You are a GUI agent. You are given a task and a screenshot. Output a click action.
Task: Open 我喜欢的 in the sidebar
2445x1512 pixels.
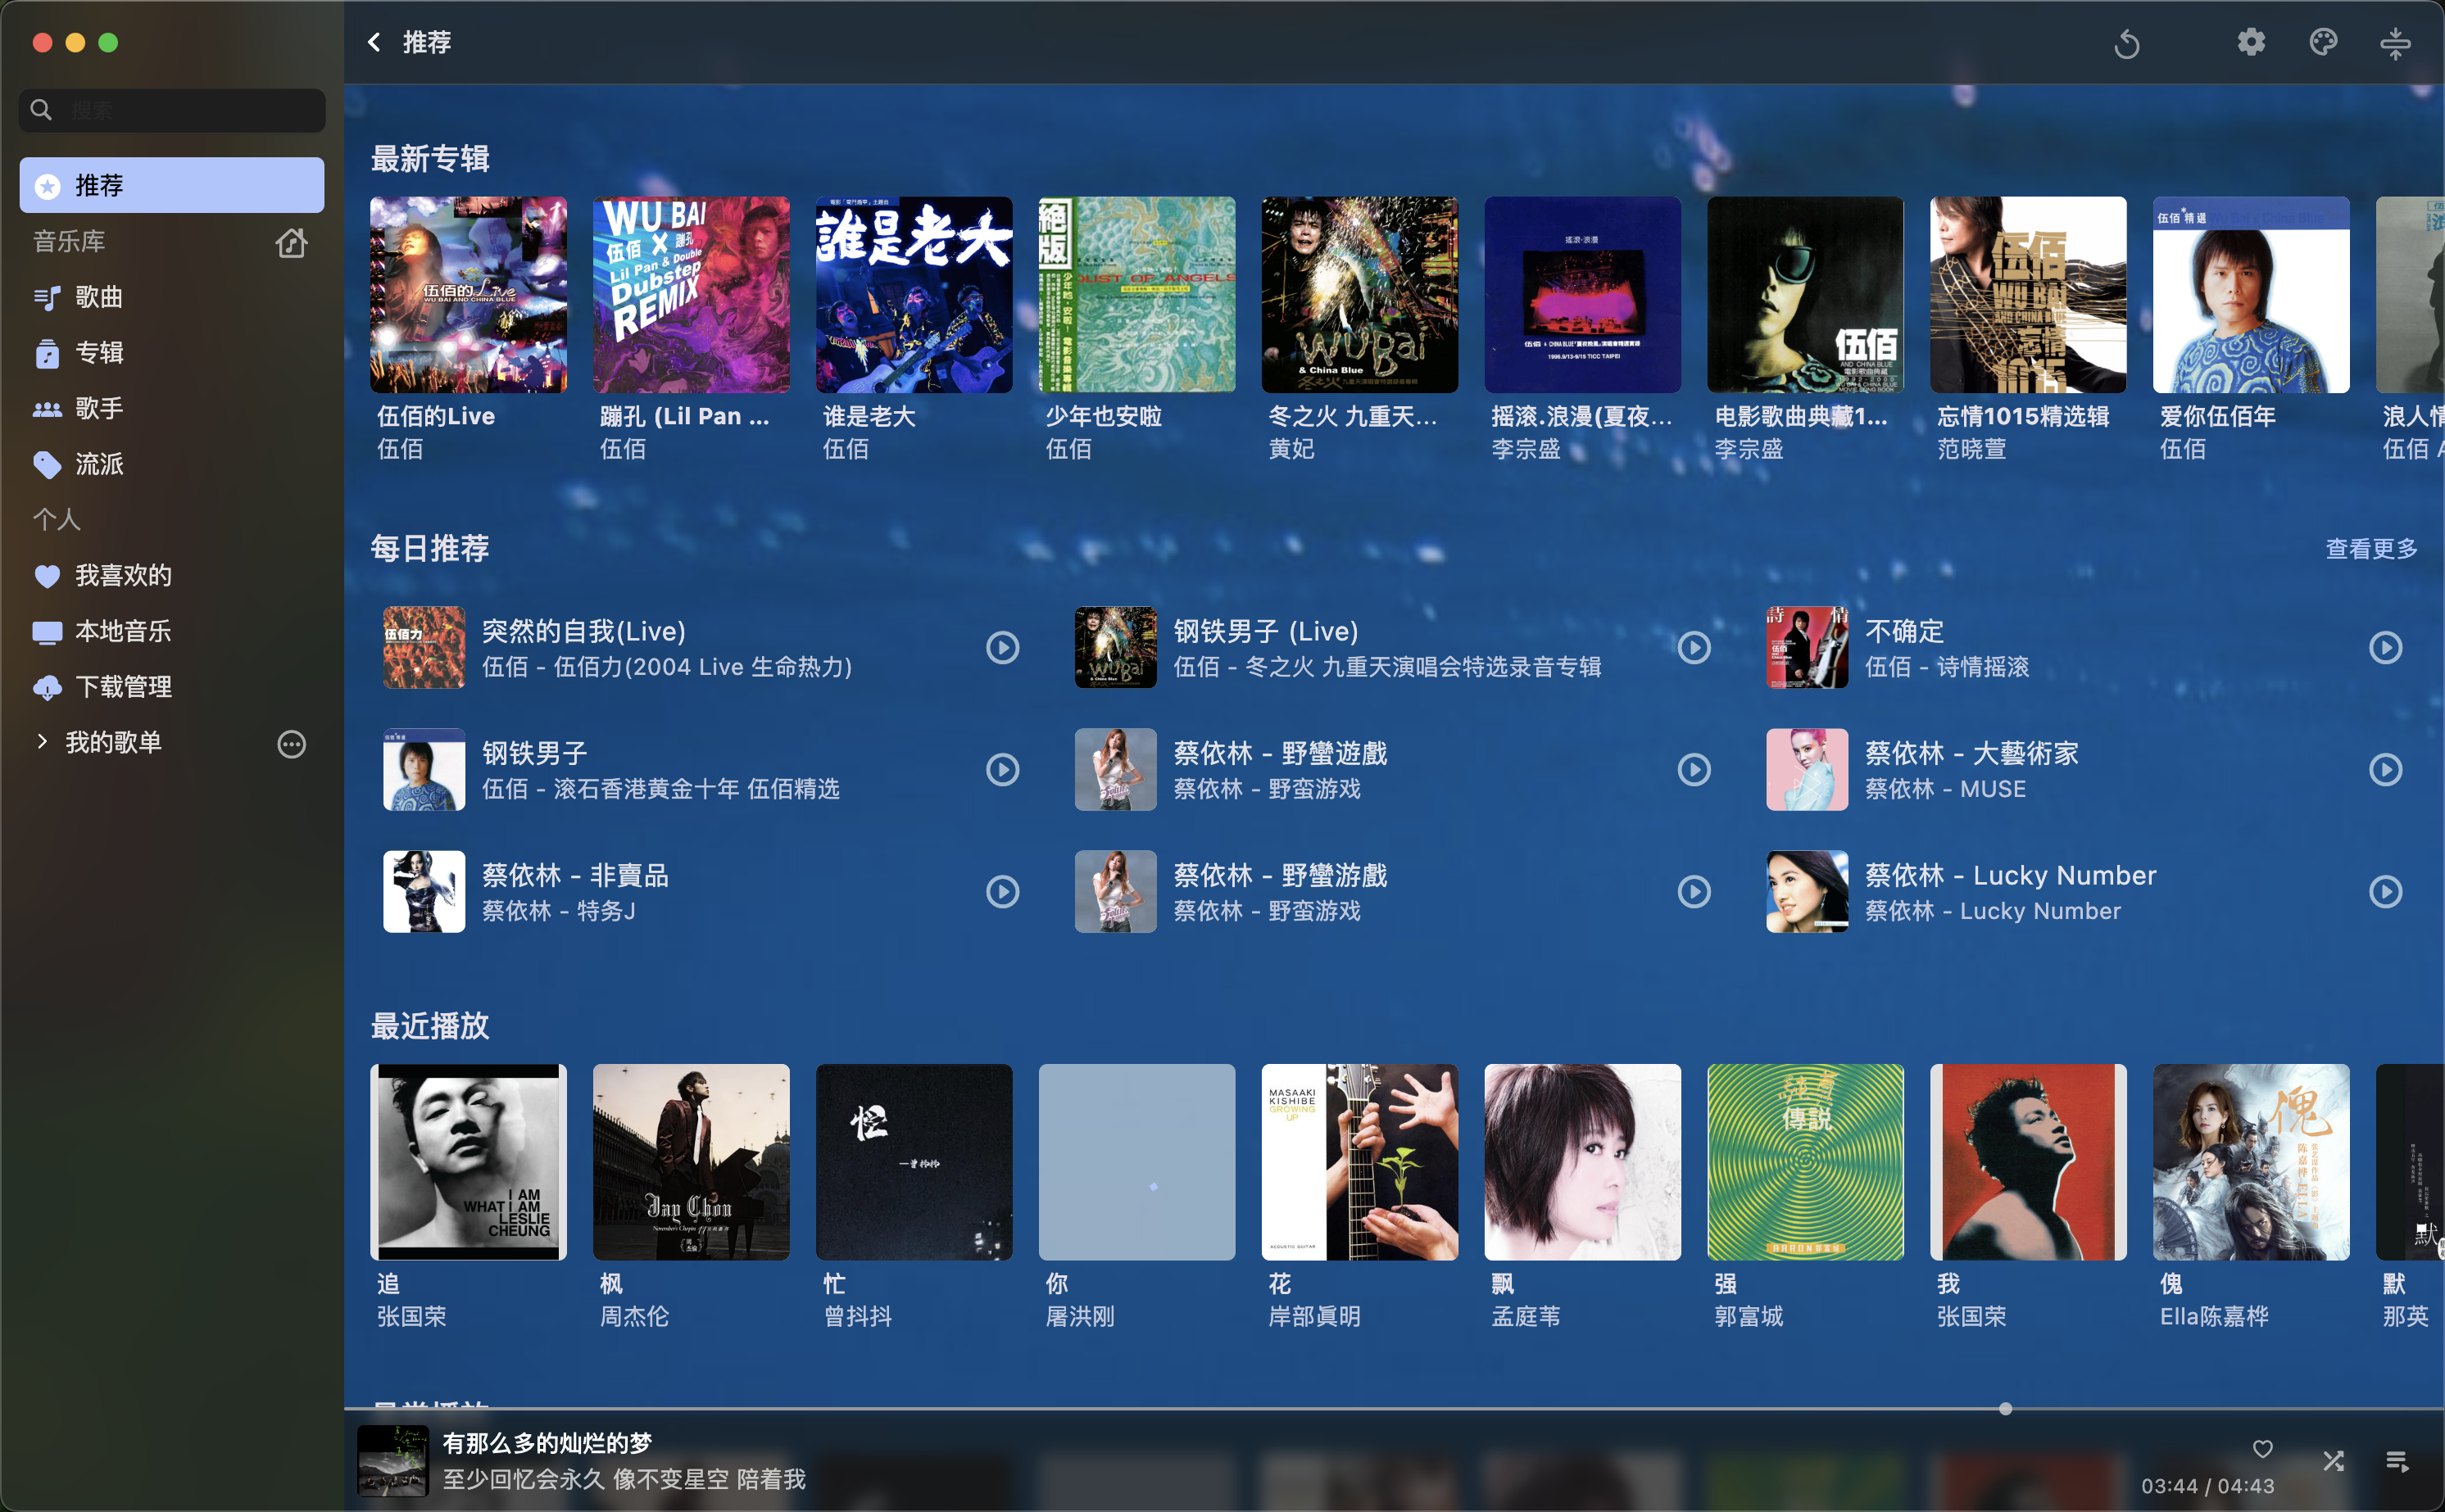click(x=172, y=575)
